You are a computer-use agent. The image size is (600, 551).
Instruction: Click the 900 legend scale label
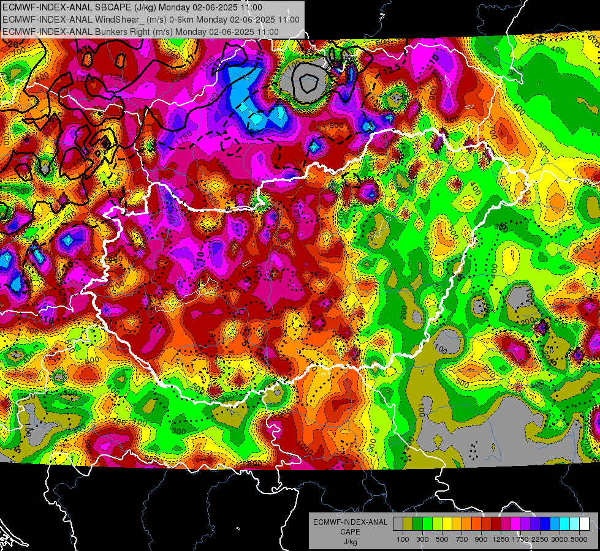pyautogui.click(x=481, y=539)
